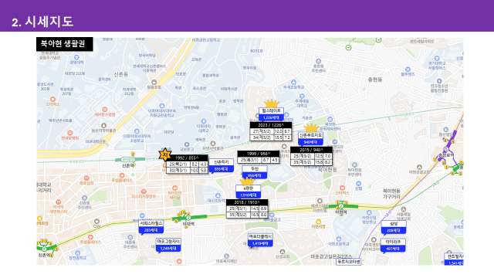
Task: Click the 마포더클래시 1,419세대 label
Action: coord(260,240)
